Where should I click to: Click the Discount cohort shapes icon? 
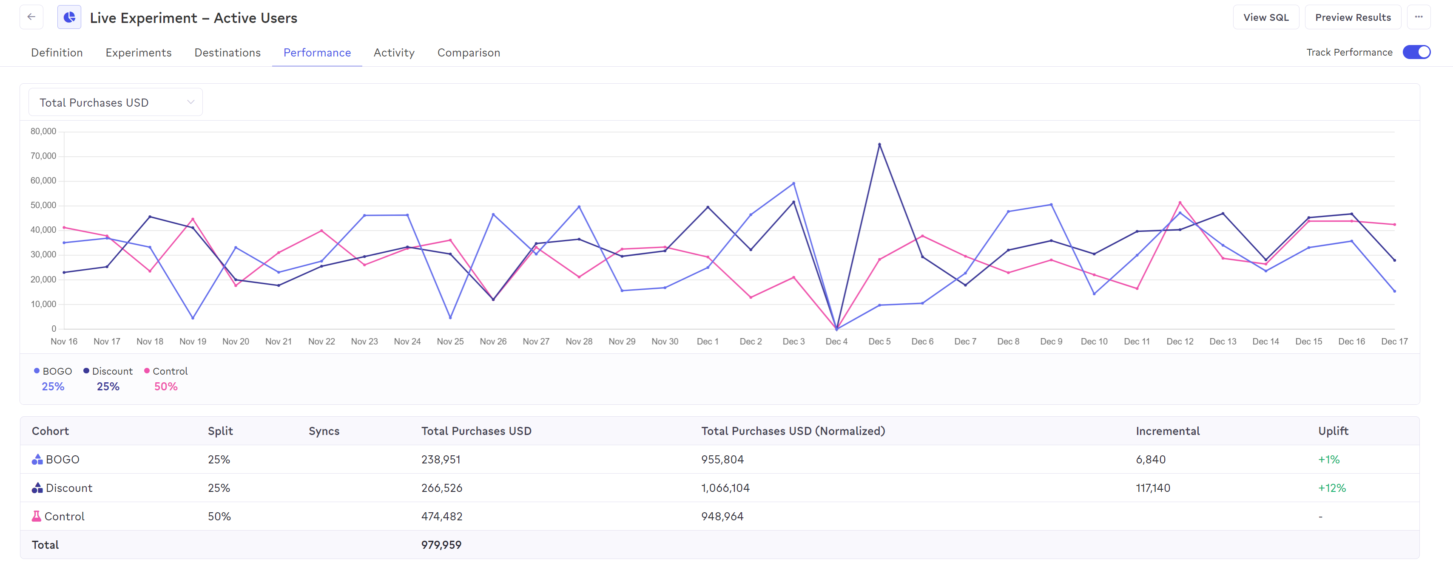[x=37, y=488]
